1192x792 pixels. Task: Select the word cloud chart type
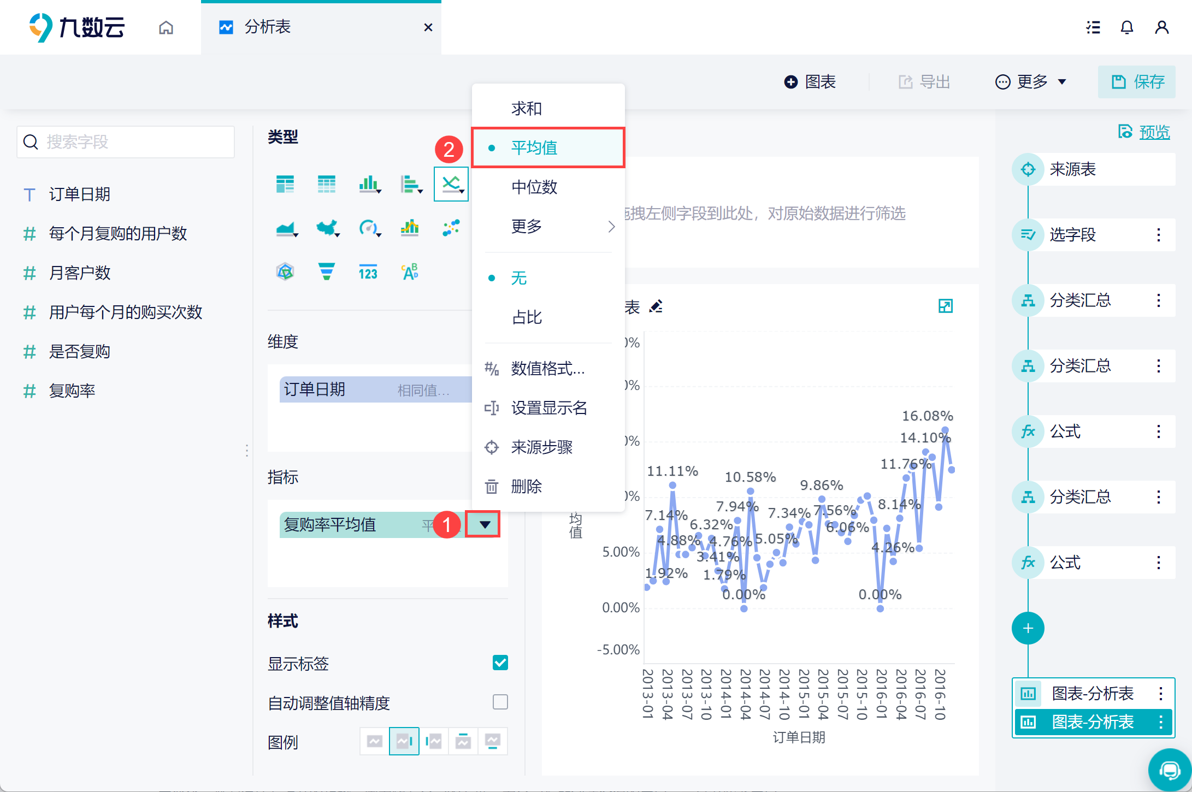(x=410, y=271)
